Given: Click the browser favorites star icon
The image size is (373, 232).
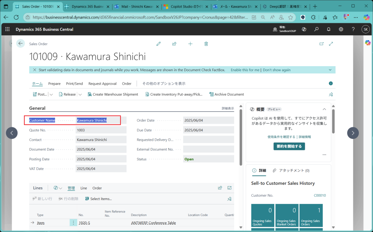Looking at the screenshot, I should point(290,17).
